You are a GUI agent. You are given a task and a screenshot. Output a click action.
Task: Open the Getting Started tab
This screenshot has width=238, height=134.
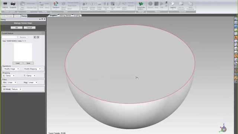65,16
